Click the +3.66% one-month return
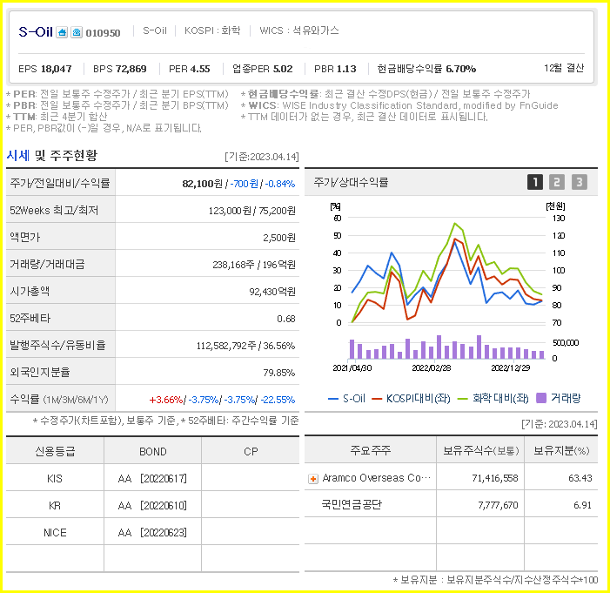This screenshot has height=593, width=610. 166,400
